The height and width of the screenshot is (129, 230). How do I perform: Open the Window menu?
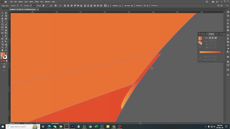(x=48, y=2)
